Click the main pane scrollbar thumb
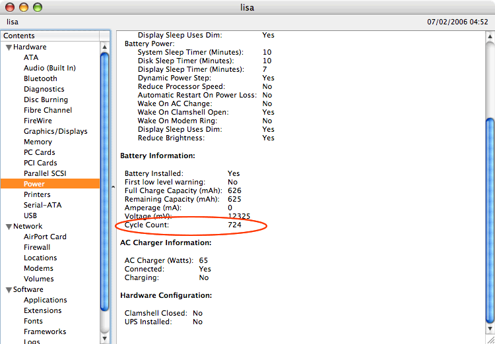 [x=490, y=221]
